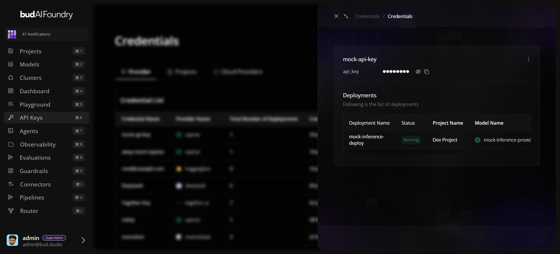The image size is (560, 254).
Task: Click the Dashboard grid icon
Action: (x=11, y=91)
